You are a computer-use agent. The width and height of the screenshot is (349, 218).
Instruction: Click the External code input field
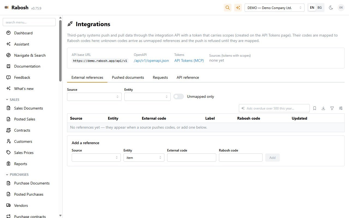(x=192, y=158)
